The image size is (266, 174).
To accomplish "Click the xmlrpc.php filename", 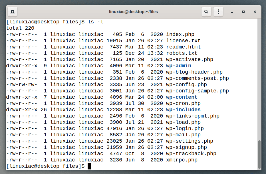I will pos(182,160).
